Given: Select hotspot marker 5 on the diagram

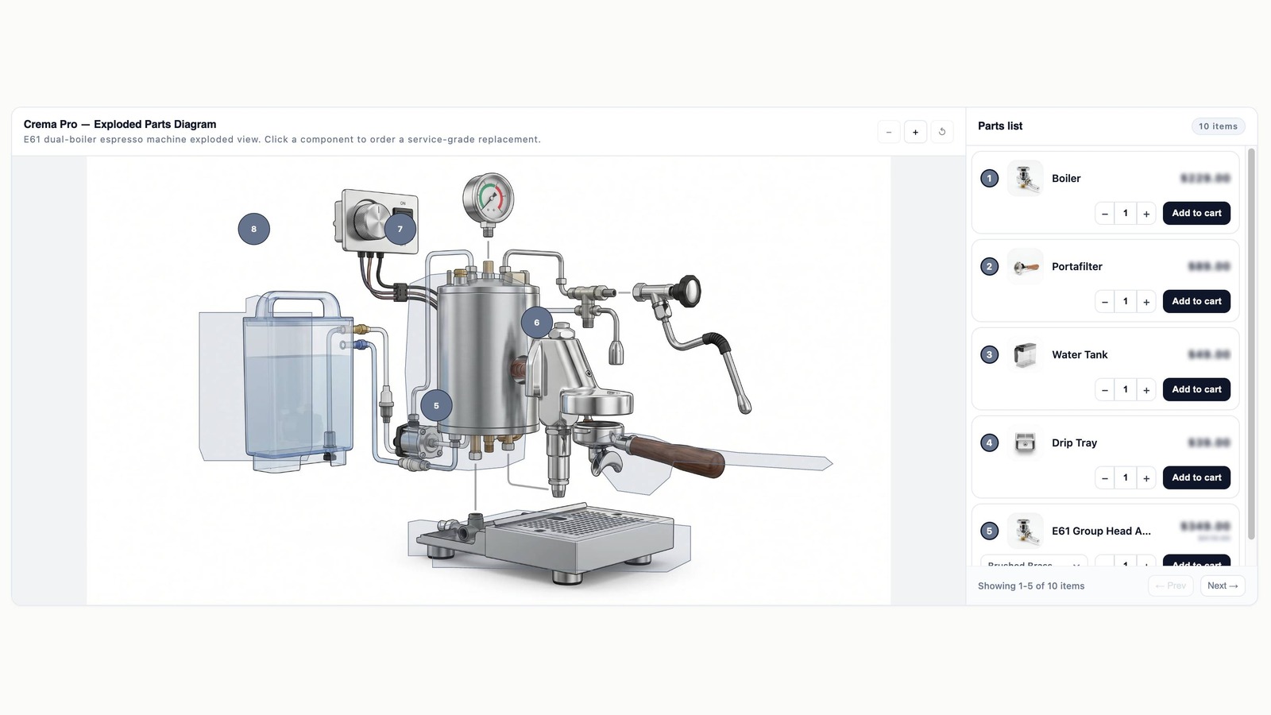Looking at the screenshot, I should coord(436,406).
